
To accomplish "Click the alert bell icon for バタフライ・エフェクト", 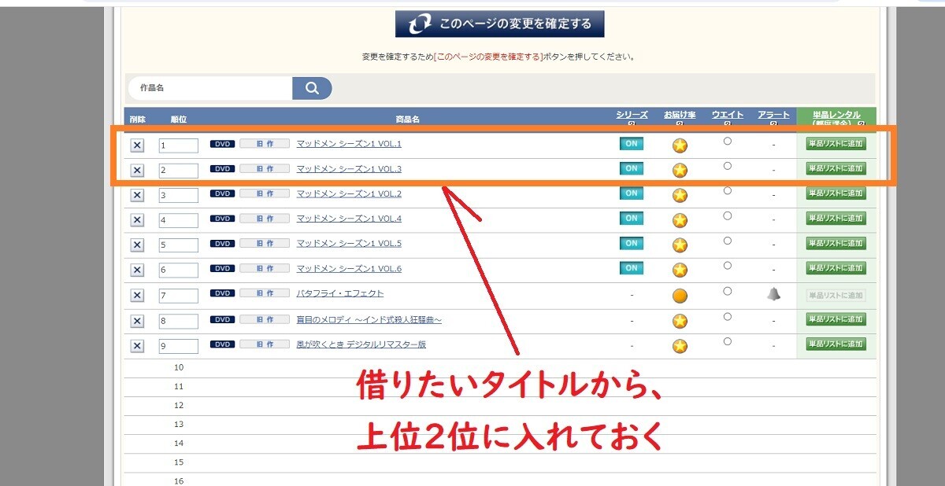I will click(773, 294).
